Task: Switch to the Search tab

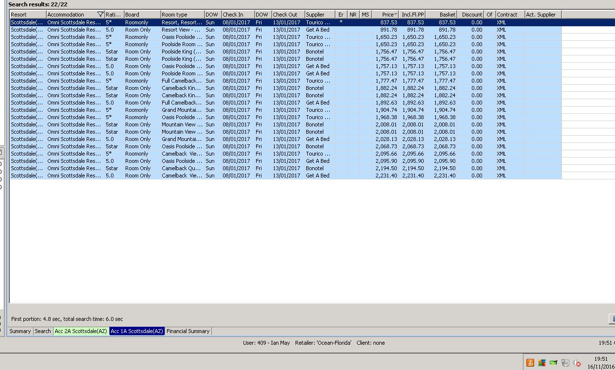Action: click(43, 331)
